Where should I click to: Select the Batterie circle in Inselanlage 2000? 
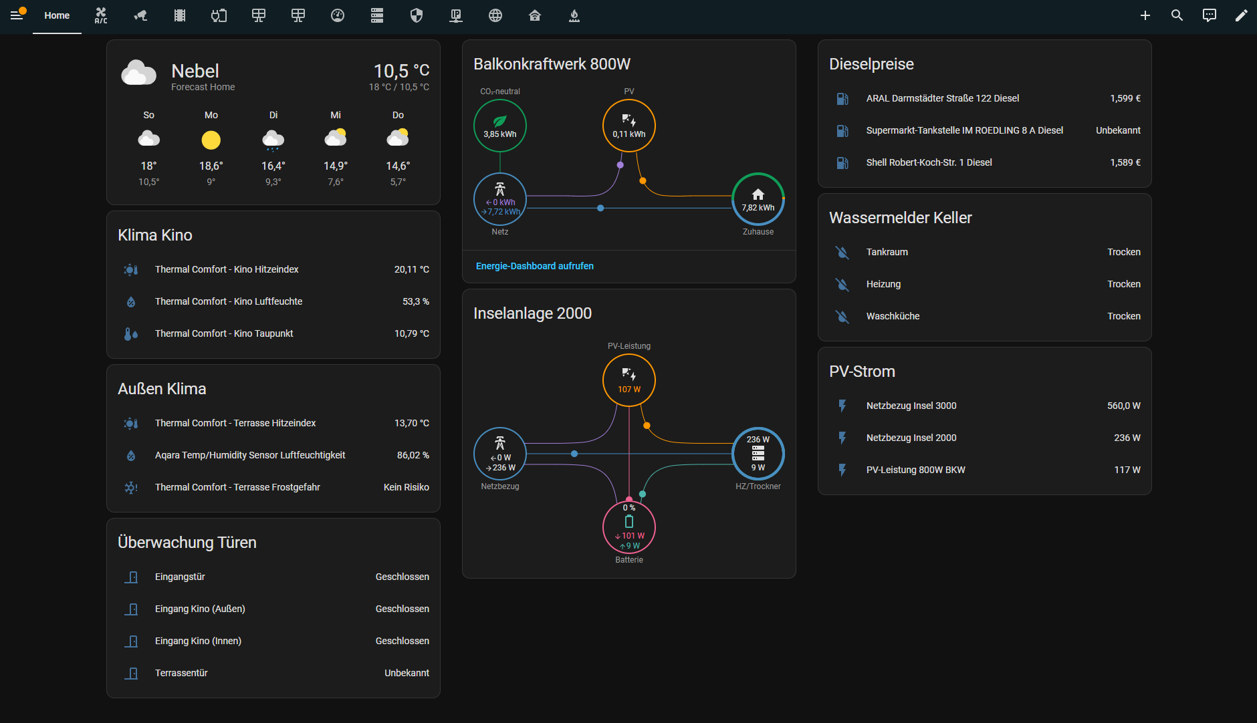click(629, 527)
